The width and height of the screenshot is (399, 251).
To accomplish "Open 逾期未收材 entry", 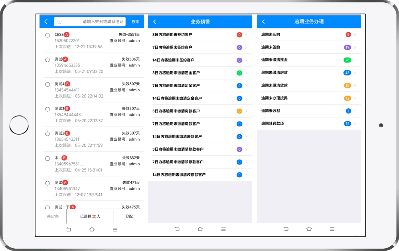I will pyautogui.click(x=309, y=111).
